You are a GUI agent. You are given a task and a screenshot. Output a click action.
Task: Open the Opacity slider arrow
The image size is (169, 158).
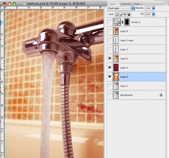[x=154, y=8]
